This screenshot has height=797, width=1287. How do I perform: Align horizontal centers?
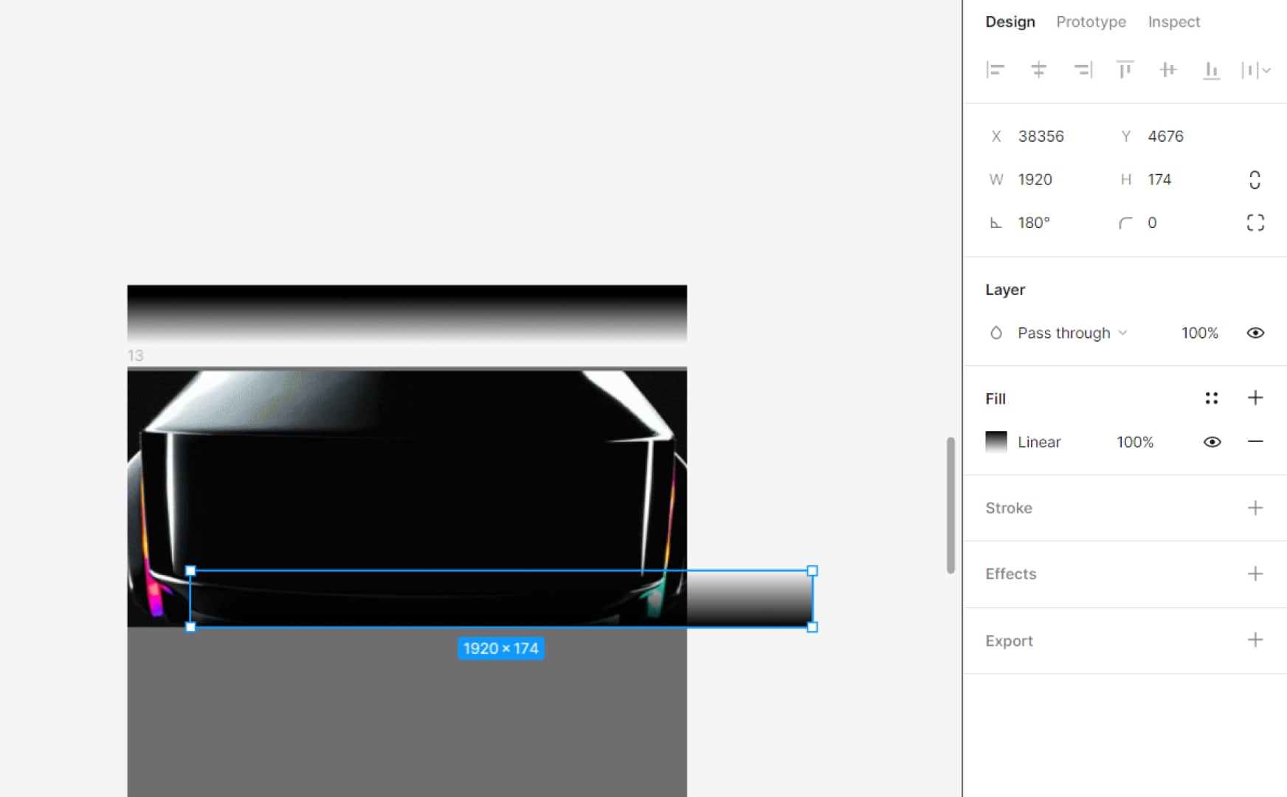(1038, 70)
